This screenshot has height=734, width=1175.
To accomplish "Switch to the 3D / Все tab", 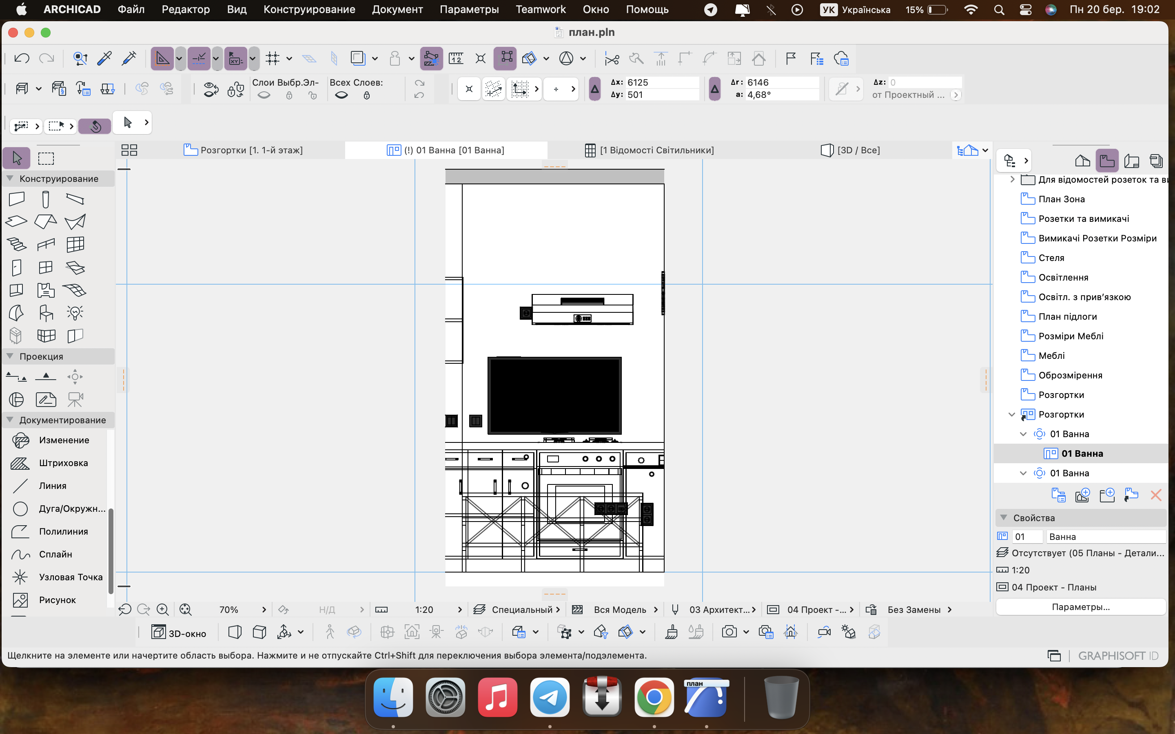I will coord(851,150).
